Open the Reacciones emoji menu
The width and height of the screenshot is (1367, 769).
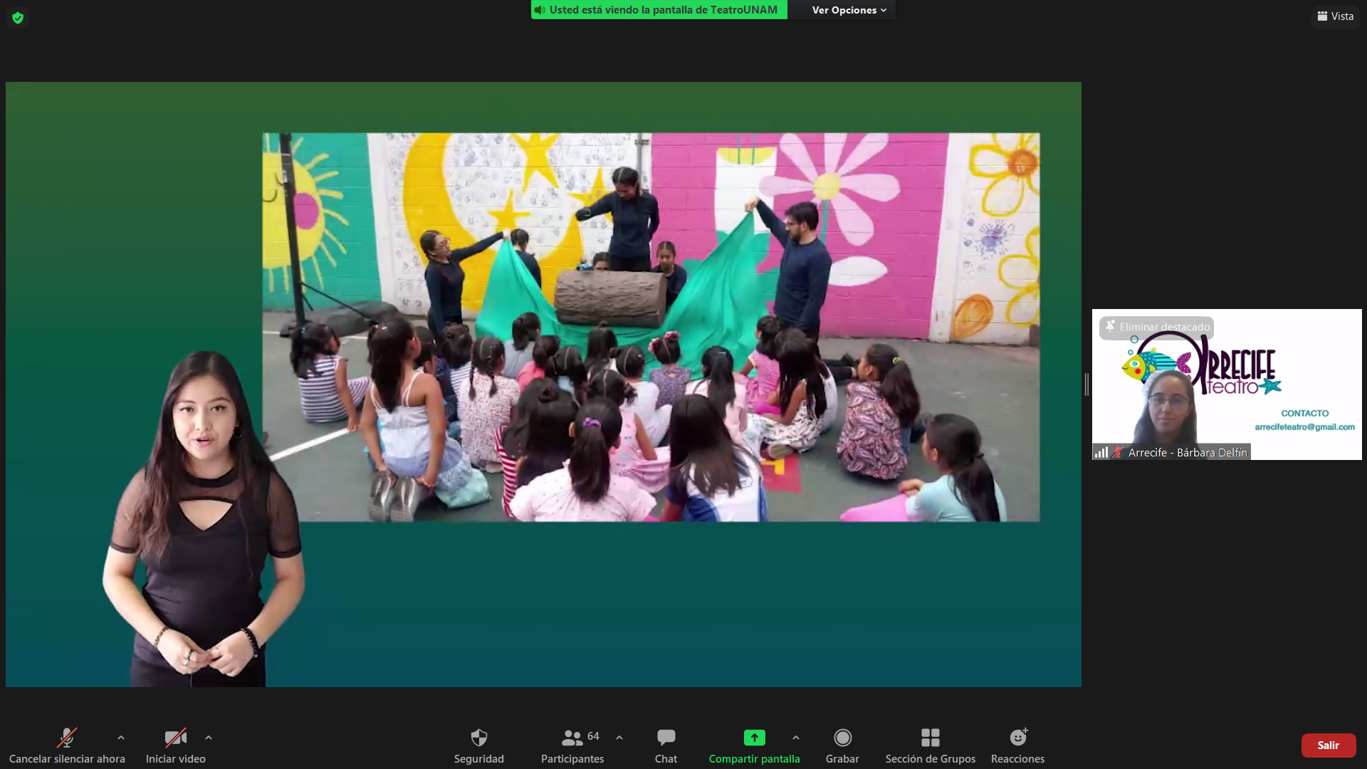click(x=1017, y=745)
